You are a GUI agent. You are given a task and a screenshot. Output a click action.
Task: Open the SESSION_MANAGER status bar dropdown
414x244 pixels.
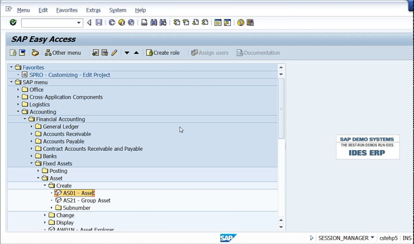[x=372, y=238]
